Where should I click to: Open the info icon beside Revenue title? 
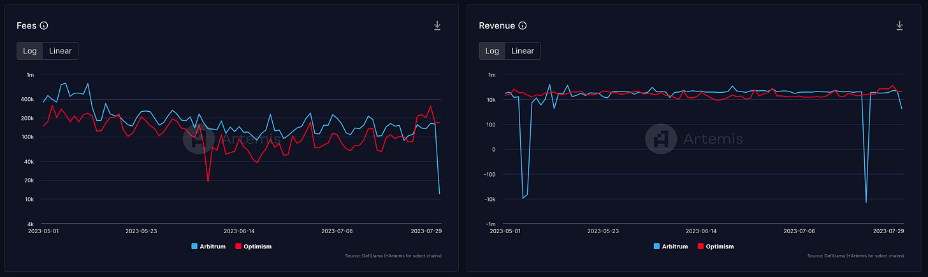point(523,25)
